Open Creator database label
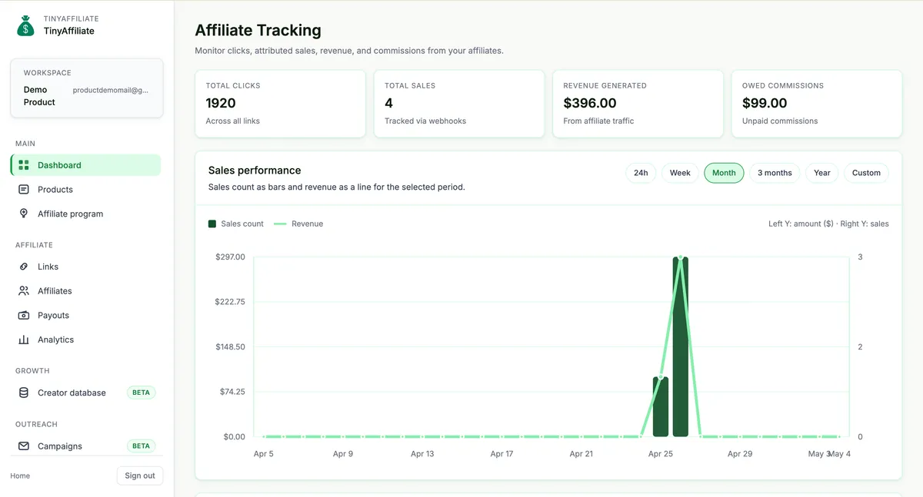The width and height of the screenshot is (923, 497). [72, 393]
